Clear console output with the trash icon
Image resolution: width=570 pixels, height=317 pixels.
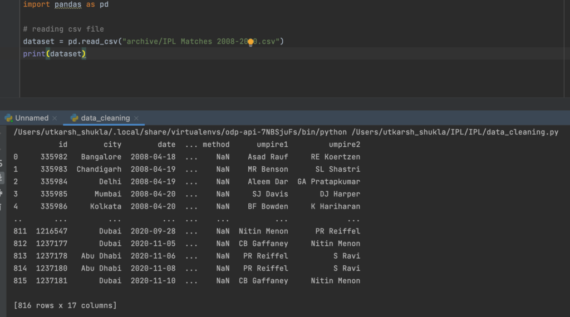[x=2, y=207]
